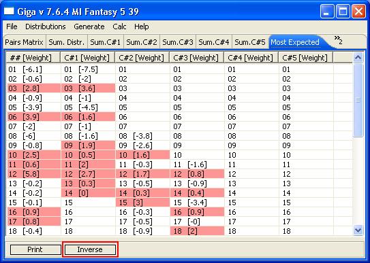370x263 pixels.
Task: Click the Inverse button
Action: pos(90,249)
